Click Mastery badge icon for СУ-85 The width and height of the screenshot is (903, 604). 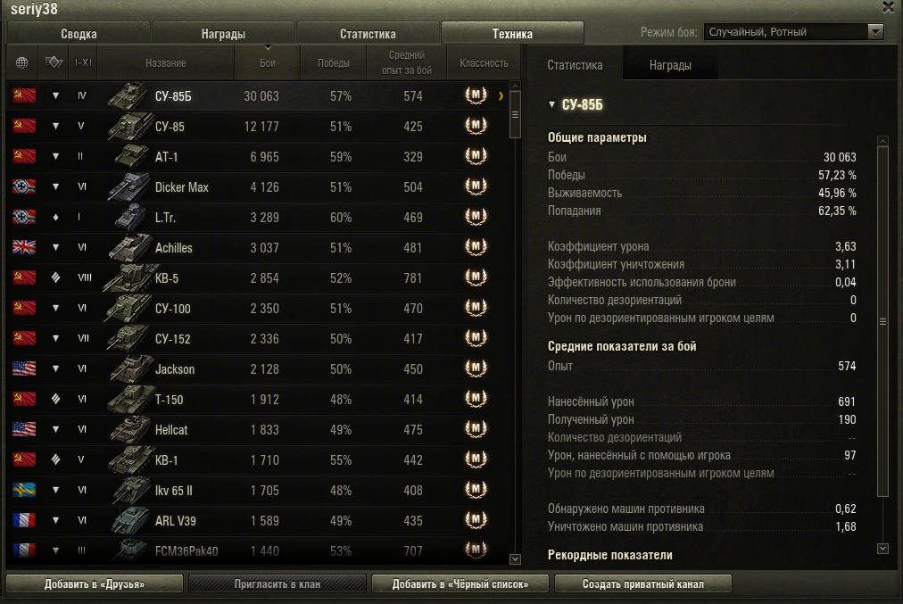[x=476, y=126]
